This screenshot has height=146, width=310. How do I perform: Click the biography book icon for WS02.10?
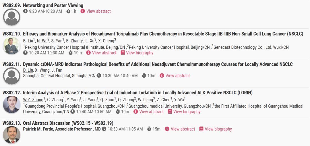point(123,53)
